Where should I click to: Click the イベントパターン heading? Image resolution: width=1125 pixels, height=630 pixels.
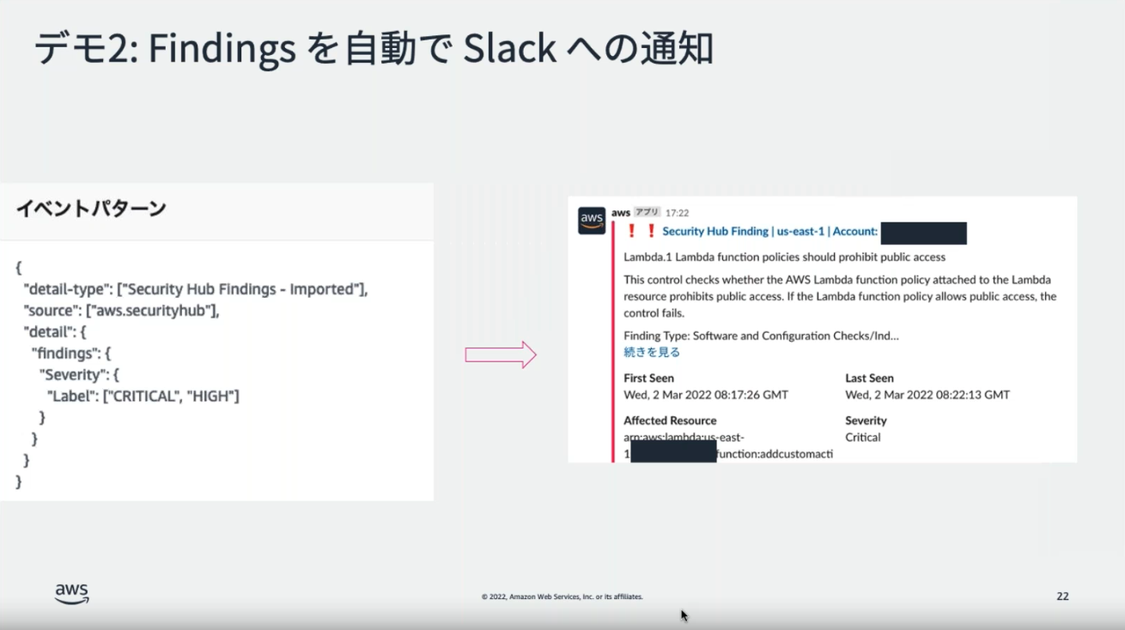tap(91, 209)
